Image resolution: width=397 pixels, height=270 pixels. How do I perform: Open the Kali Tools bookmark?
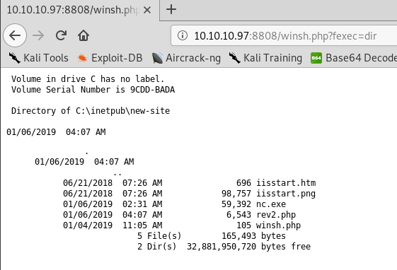click(38, 58)
